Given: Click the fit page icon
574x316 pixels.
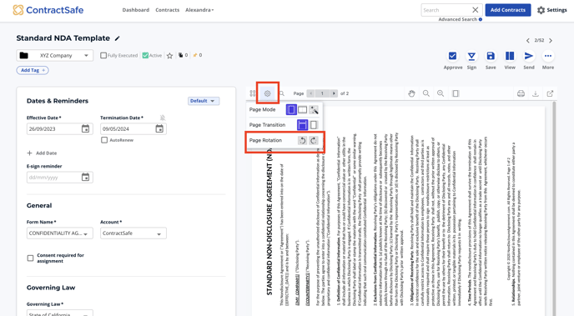Looking at the screenshot, I should coord(456,93).
